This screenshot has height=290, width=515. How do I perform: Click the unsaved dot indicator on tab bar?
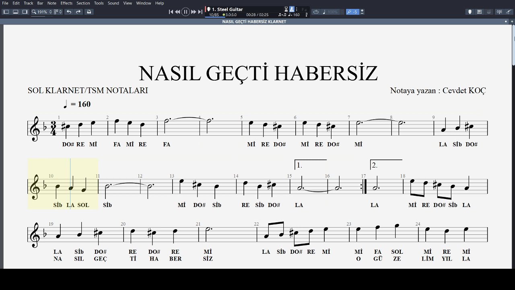(x=506, y=22)
